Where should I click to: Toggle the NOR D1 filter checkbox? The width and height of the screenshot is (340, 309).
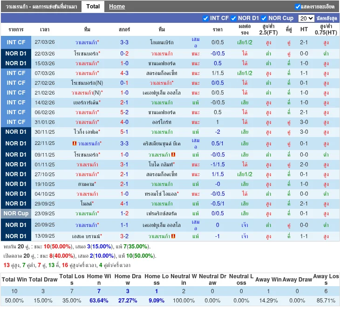pyautogui.click(x=234, y=18)
